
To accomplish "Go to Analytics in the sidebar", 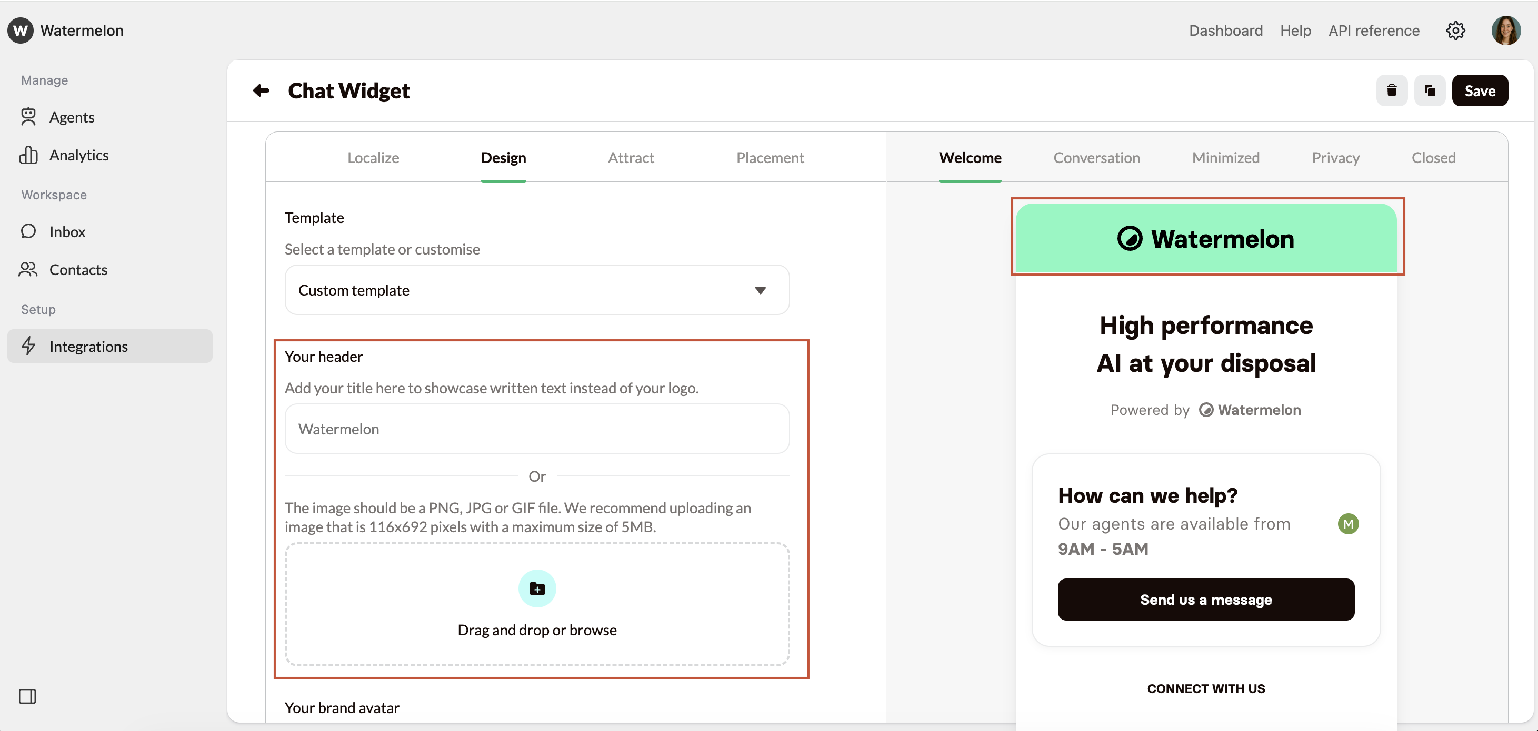I will coord(79,155).
